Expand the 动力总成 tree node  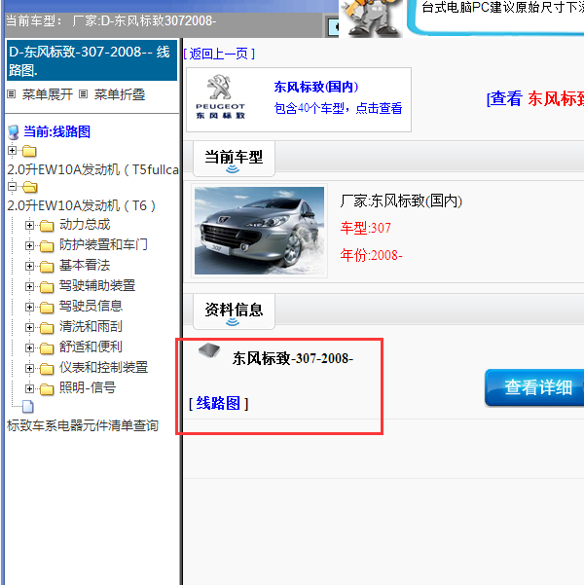[29, 225]
